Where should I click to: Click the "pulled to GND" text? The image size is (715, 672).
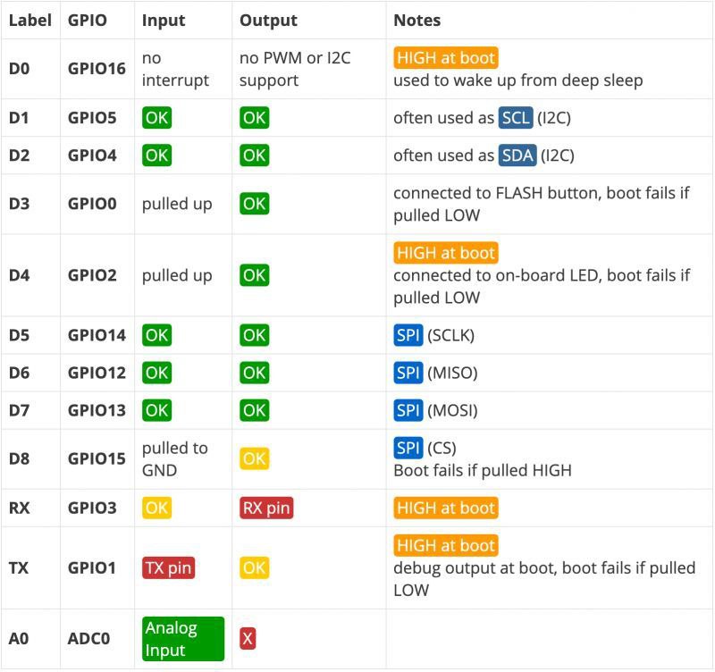coord(174,458)
